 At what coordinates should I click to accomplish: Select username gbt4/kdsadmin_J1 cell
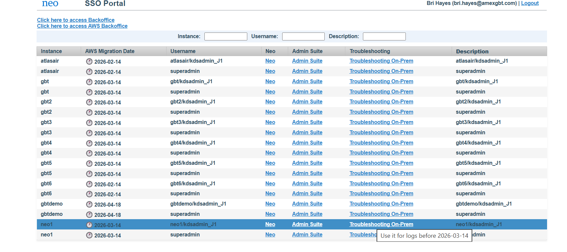[x=193, y=143]
